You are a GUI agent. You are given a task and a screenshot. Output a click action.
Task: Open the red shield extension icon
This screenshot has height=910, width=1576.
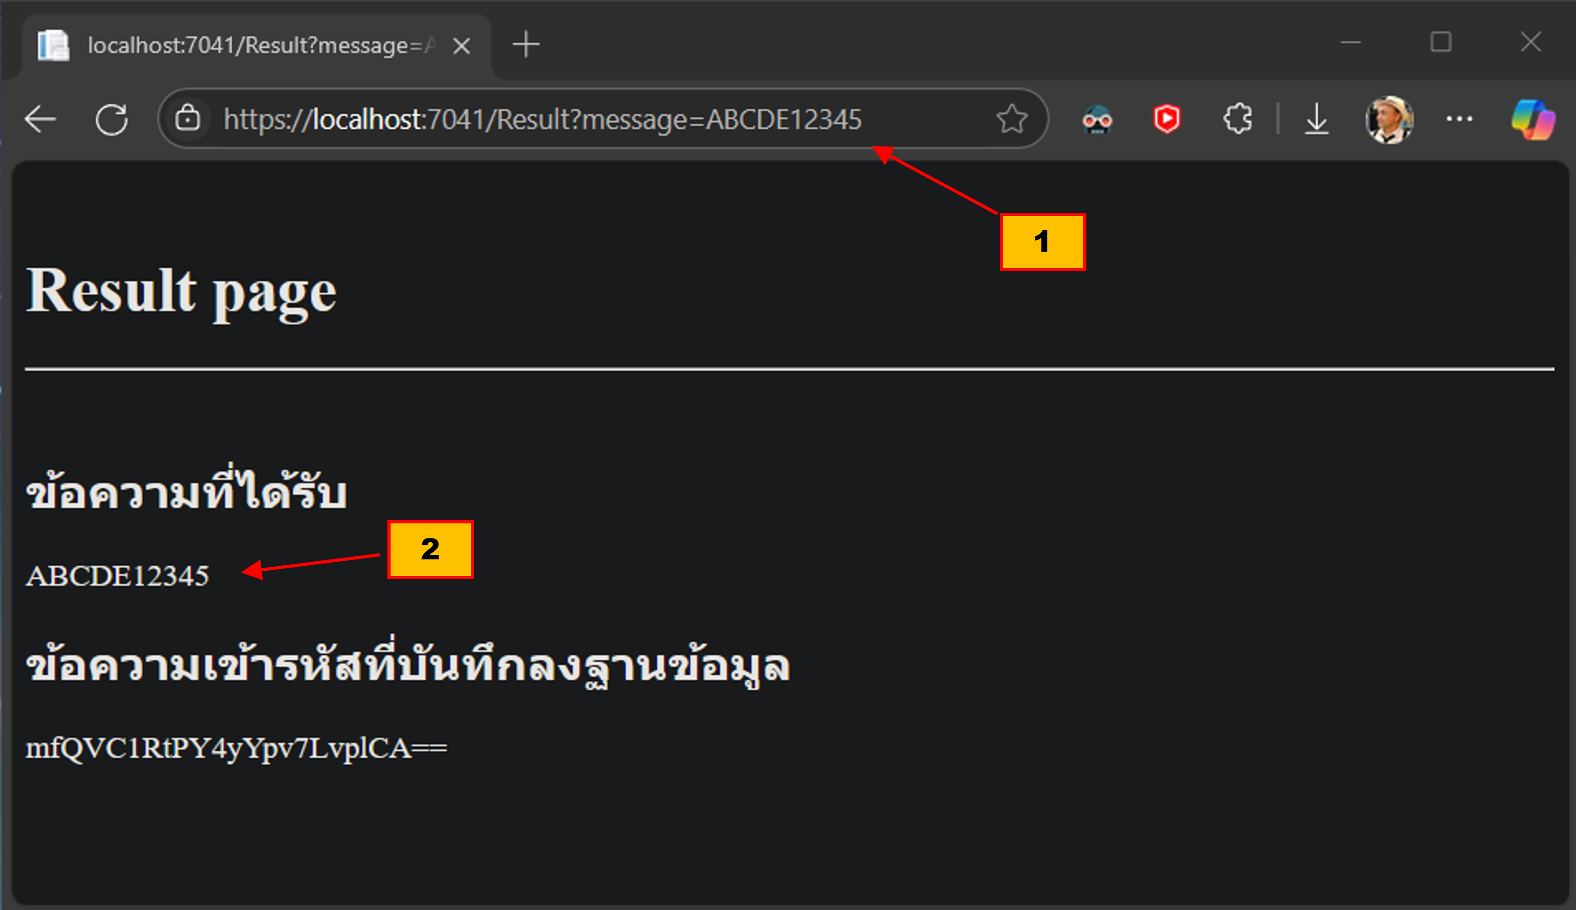(x=1167, y=119)
